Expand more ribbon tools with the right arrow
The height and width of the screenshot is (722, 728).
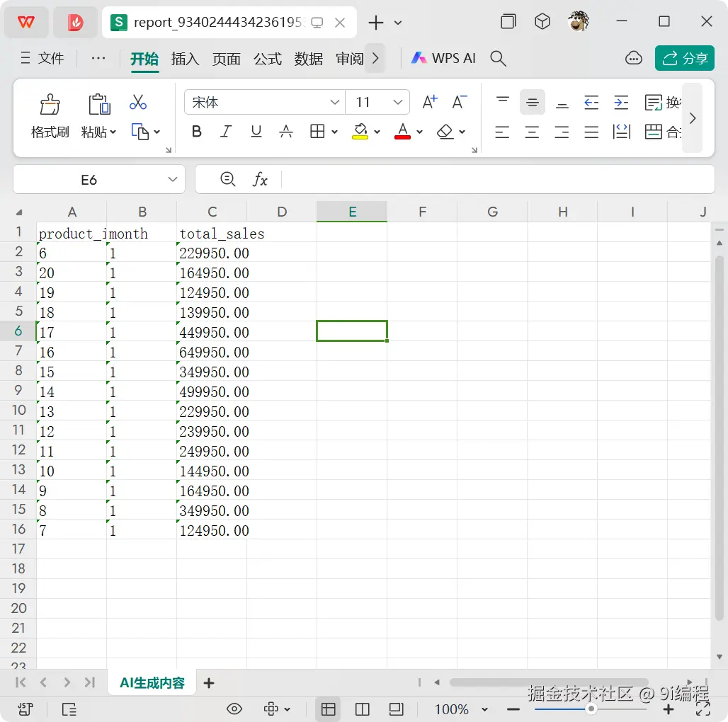(x=693, y=118)
